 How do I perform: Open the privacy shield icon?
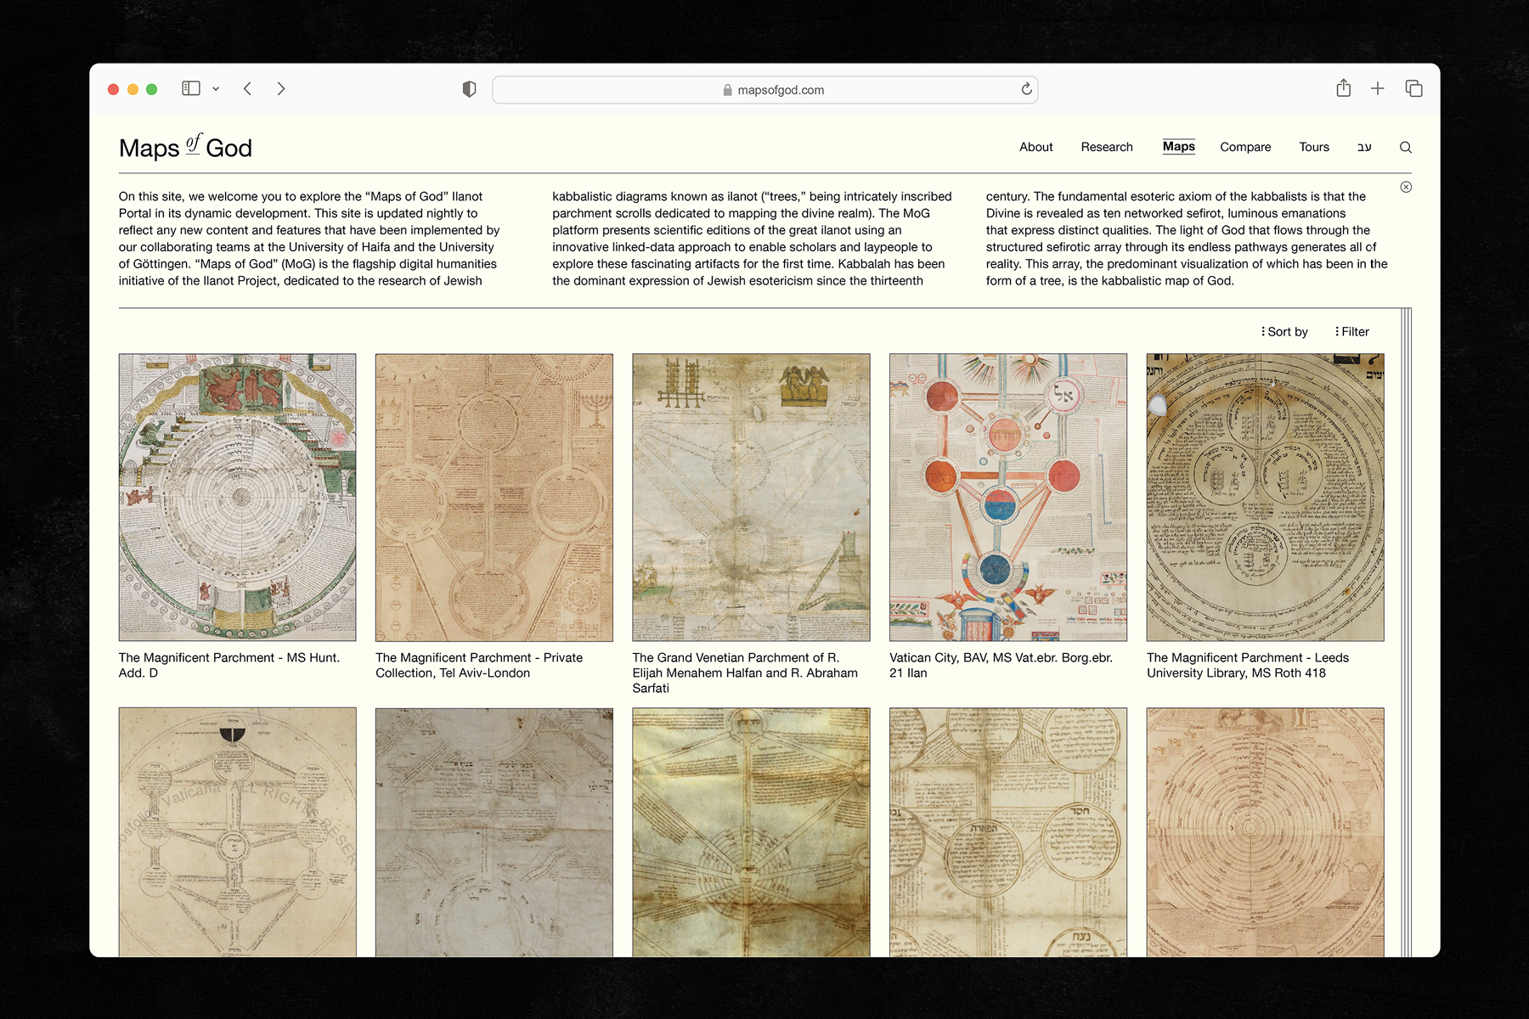(469, 89)
